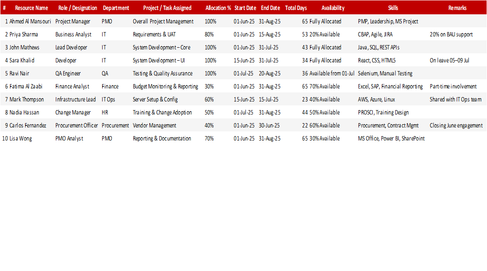Click the '60% Available' availability cell

point(325,126)
